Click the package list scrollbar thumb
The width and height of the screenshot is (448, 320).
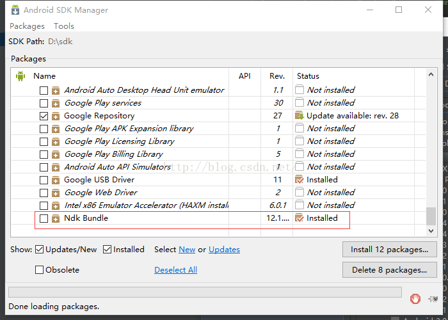click(x=431, y=216)
